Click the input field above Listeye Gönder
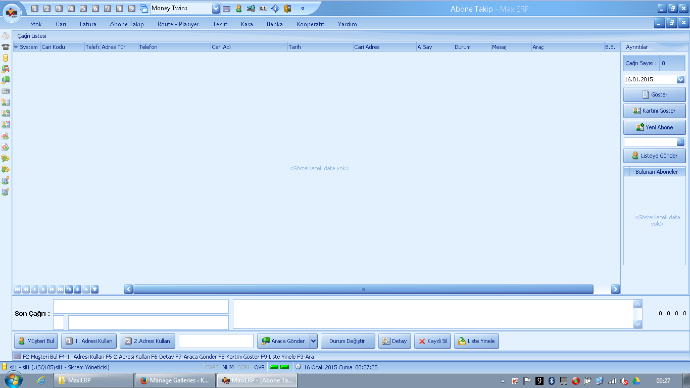This screenshot has width=690, height=388. point(650,142)
